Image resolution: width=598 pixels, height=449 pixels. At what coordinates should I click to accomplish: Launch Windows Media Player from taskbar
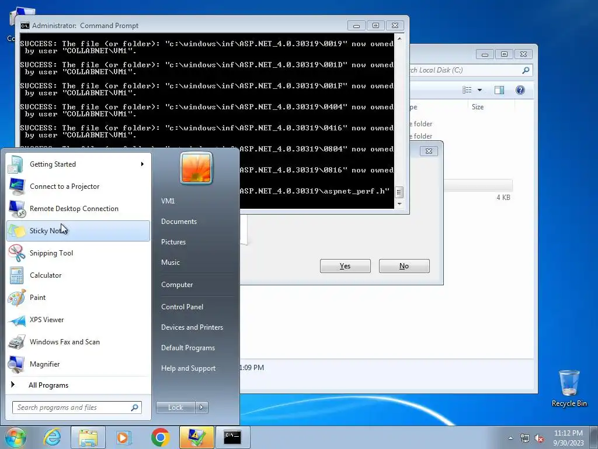point(124,437)
